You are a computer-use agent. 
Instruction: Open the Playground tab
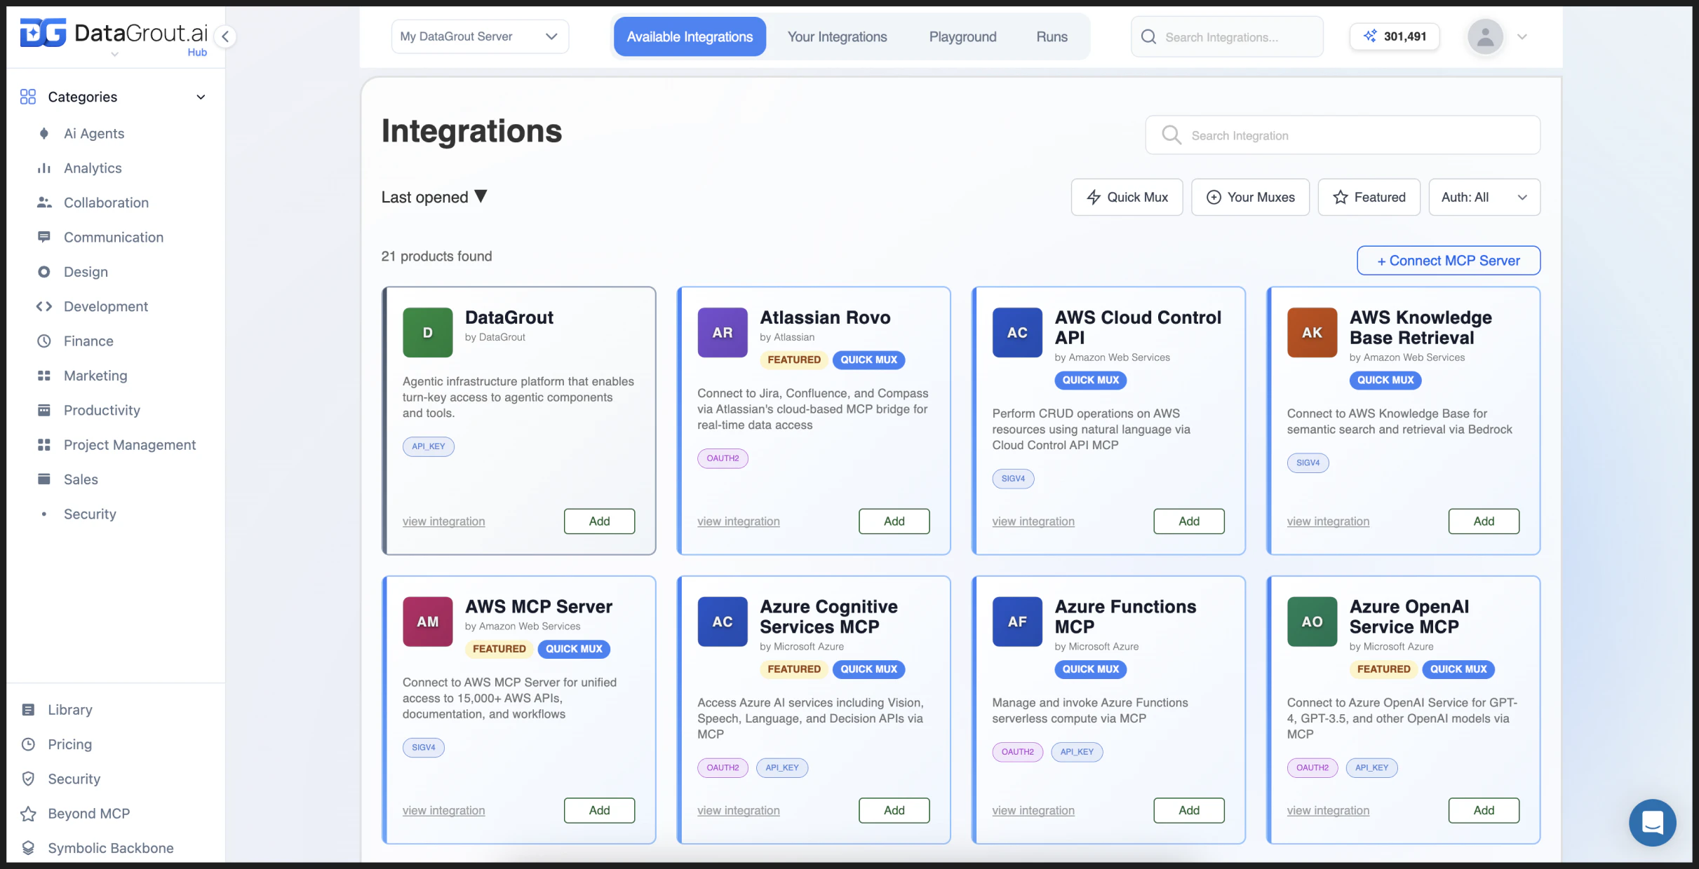coord(962,36)
